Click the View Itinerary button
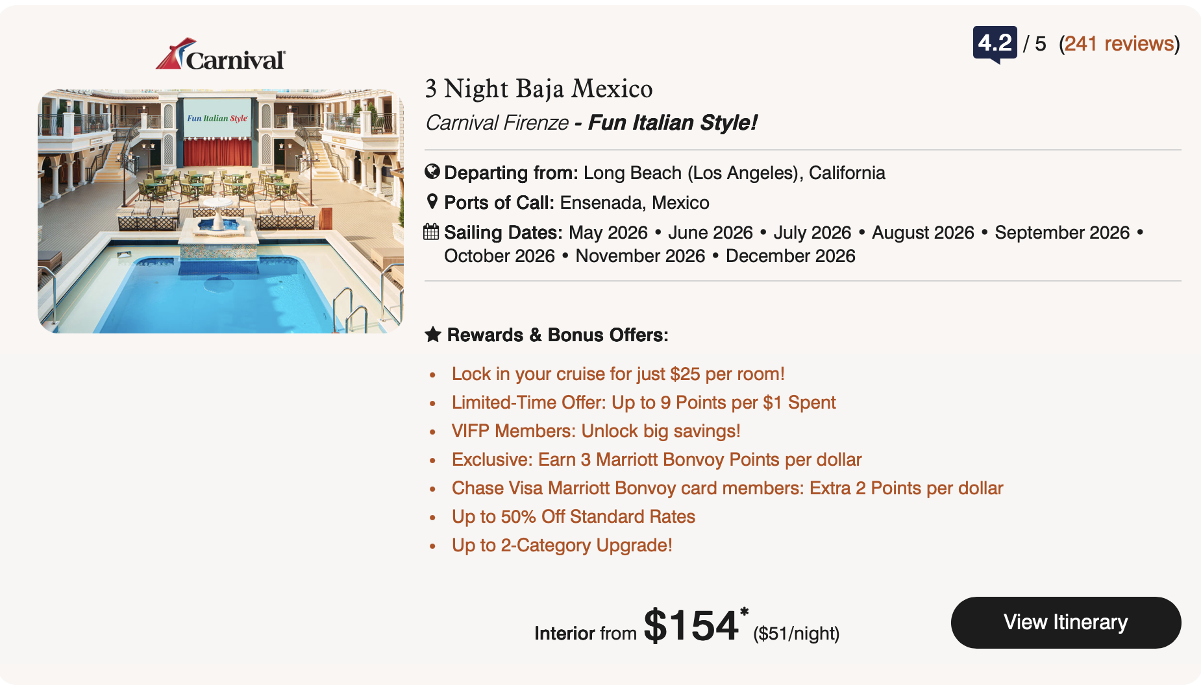Image resolution: width=1201 pixels, height=685 pixels. (x=1065, y=622)
